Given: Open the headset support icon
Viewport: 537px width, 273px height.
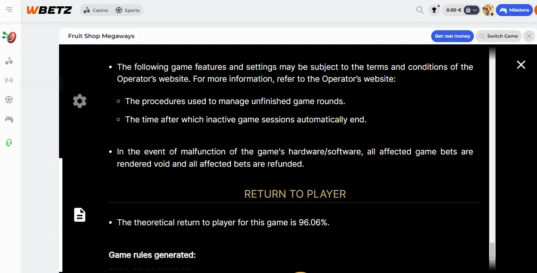Looking at the screenshot, I should (x=9, y=143).
